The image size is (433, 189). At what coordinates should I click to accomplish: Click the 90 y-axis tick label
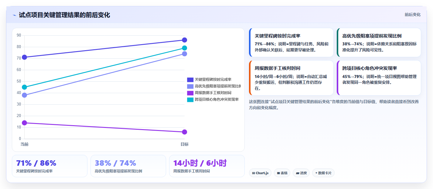click(19, 35)
